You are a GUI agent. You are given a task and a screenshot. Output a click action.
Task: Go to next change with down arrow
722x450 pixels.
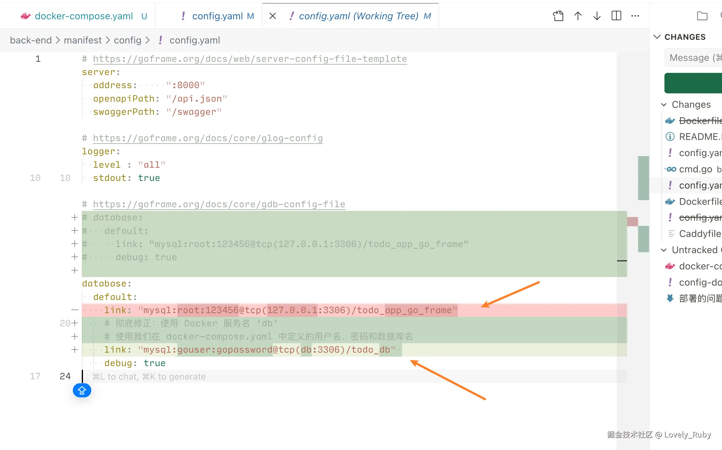click(x=597, y=16)
